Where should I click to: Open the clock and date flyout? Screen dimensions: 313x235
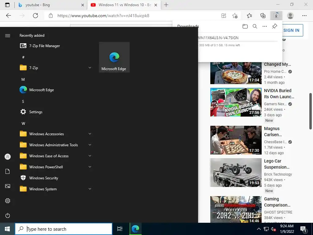point(287,229)
